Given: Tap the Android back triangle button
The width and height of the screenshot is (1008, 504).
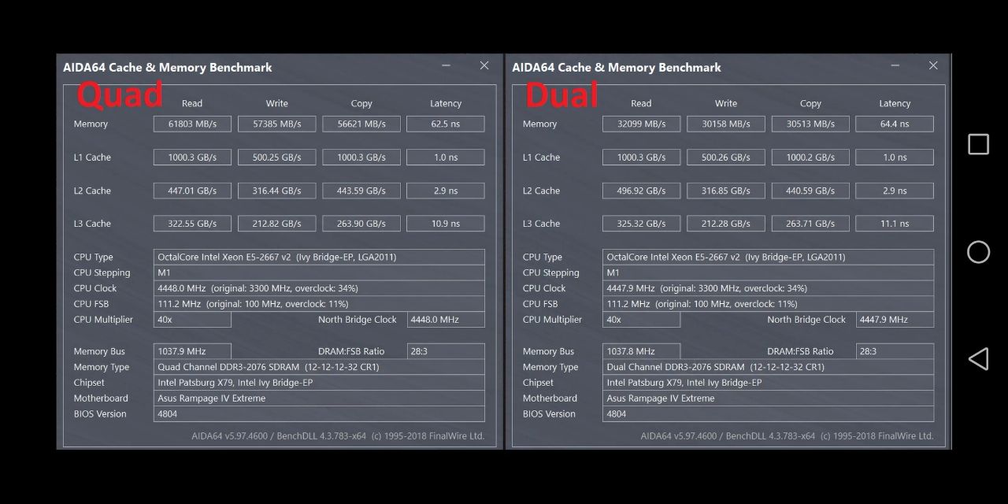Looking at the screenshot, I should (978, 359).
